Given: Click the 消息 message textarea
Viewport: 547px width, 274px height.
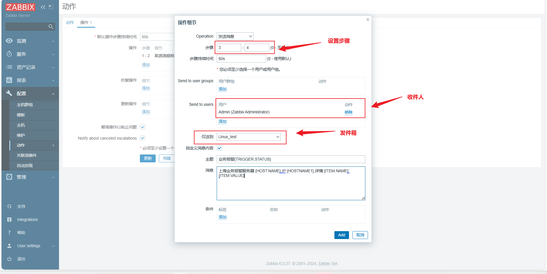Looking at the screenshot, I should pyautogui.click(x=291, y=183).
